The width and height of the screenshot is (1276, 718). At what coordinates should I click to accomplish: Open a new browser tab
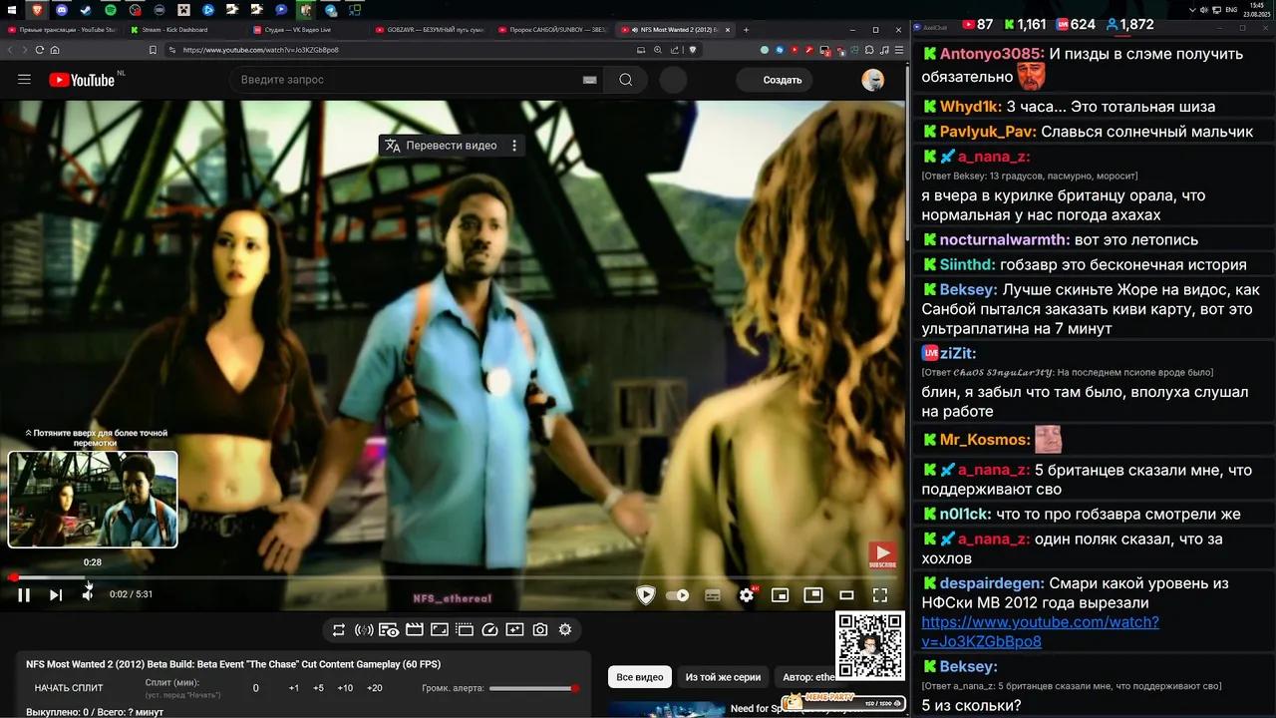[746, 30]
